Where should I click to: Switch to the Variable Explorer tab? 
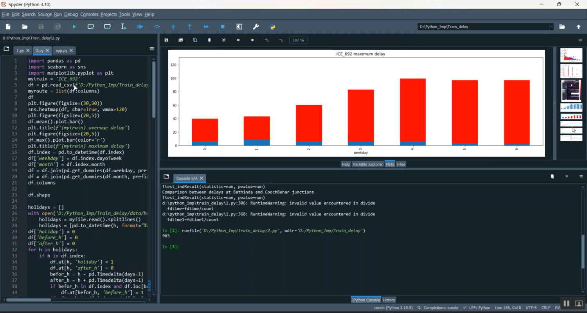point(367,164)
